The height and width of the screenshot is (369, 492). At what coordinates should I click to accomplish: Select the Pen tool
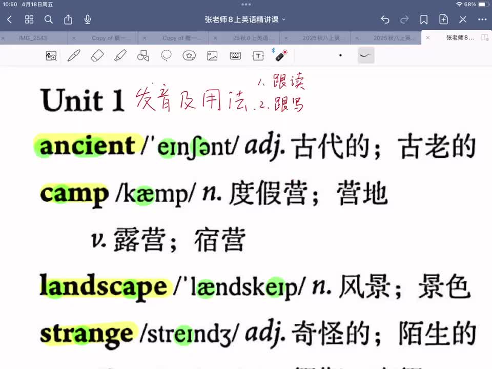click(x=74, y=55)
